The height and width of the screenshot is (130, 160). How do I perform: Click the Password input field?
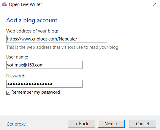coord(44,84)
